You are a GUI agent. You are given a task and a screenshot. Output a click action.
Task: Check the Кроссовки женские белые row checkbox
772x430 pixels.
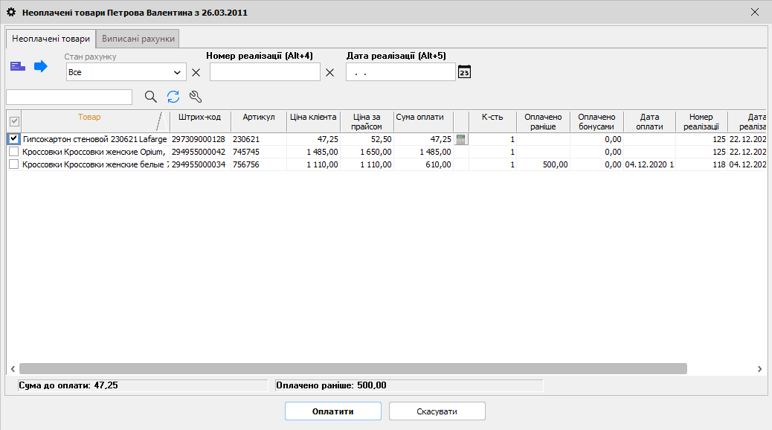pos(13,164)
